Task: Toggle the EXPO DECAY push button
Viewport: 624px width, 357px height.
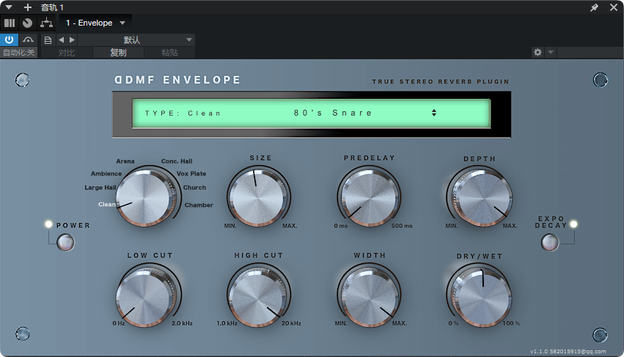Action: pyautogui.click(x=550, y=242)
